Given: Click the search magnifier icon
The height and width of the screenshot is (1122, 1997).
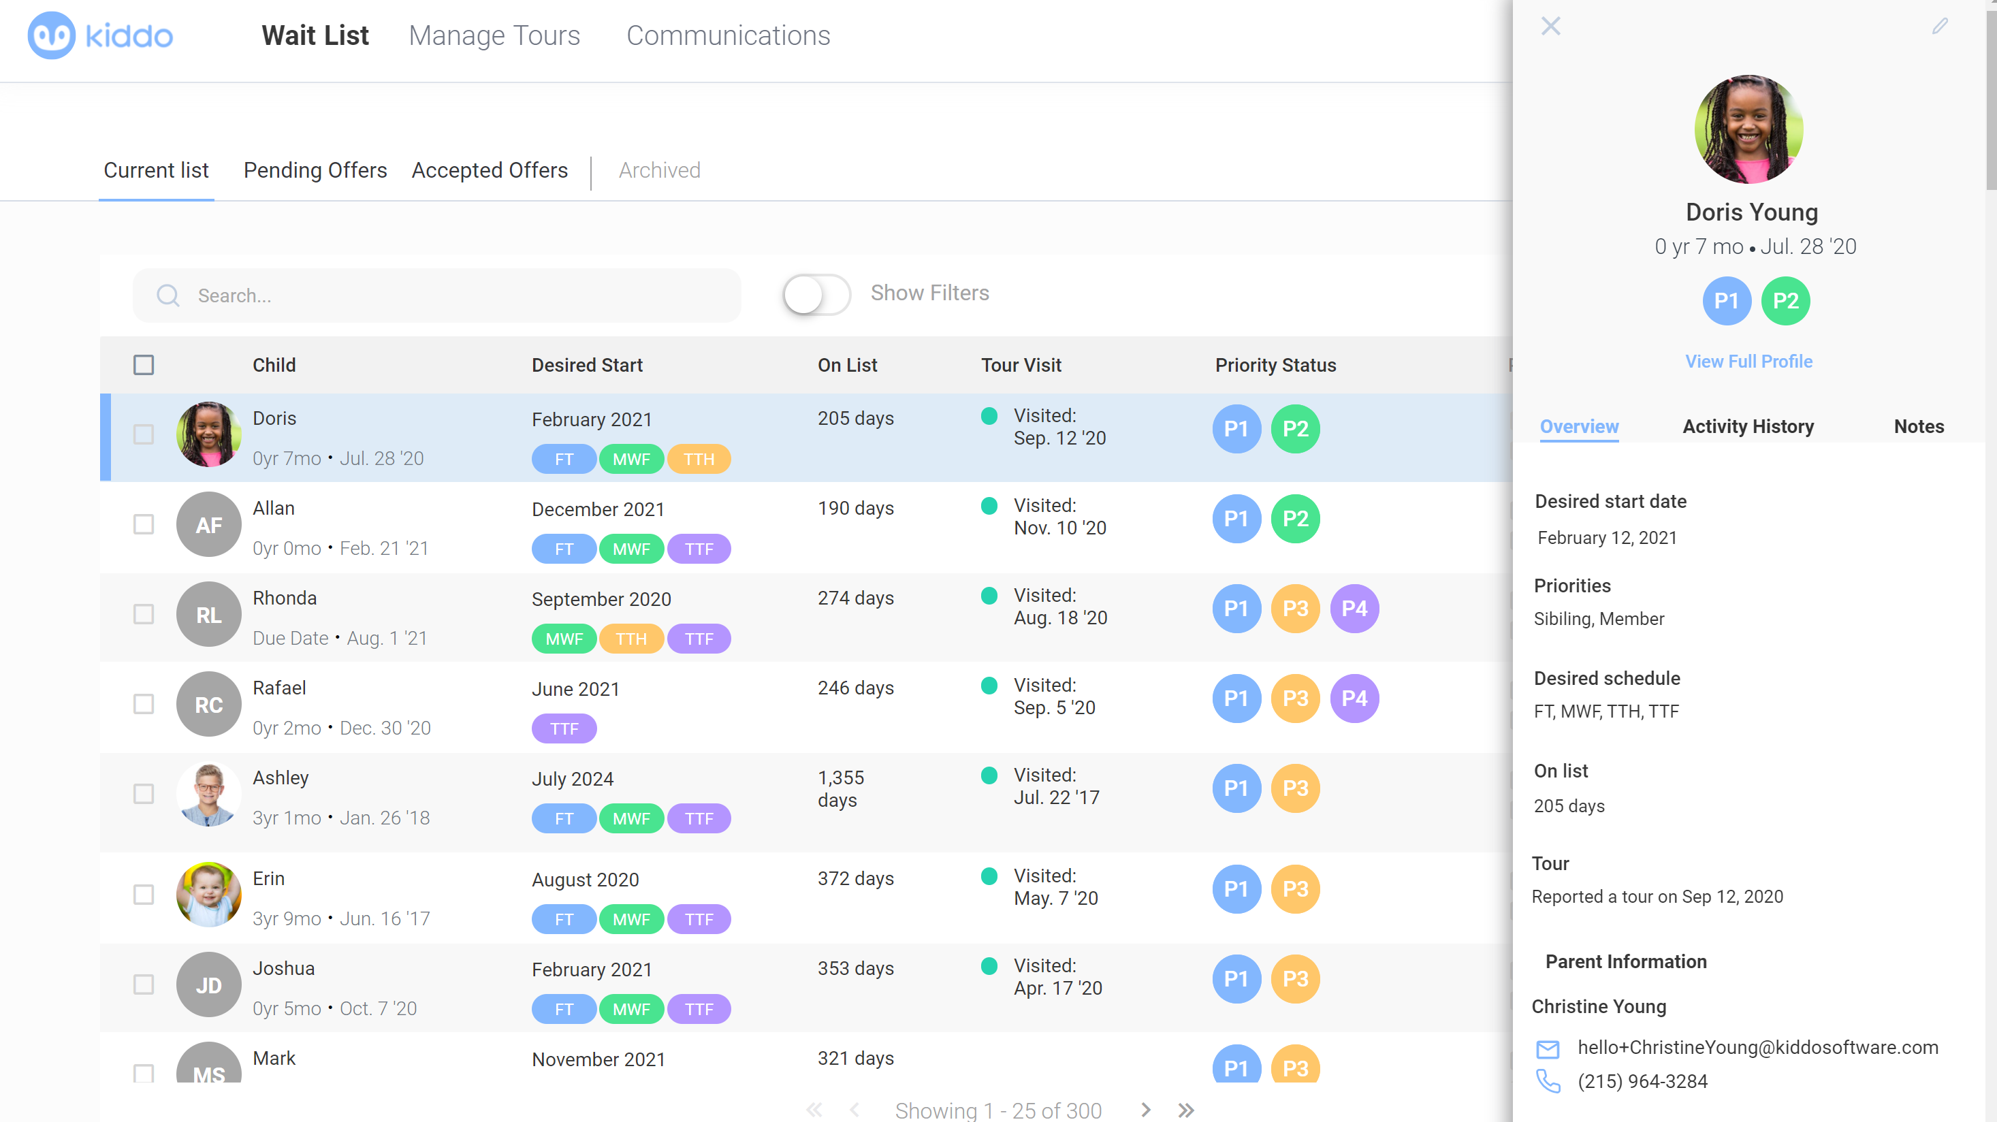Looking at the screenshot, I should [167, 295].
